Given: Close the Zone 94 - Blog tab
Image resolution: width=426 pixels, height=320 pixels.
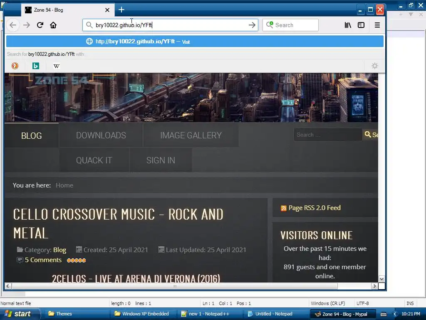Looking at the screenshot, I should point(107,10).
